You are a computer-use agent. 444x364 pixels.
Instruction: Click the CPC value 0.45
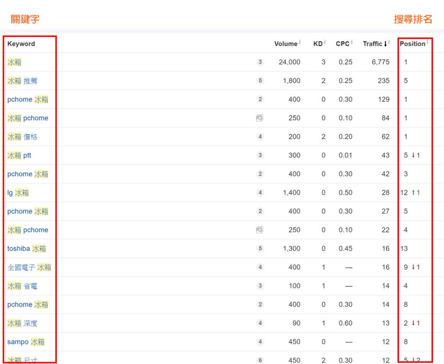click(346, 248)
